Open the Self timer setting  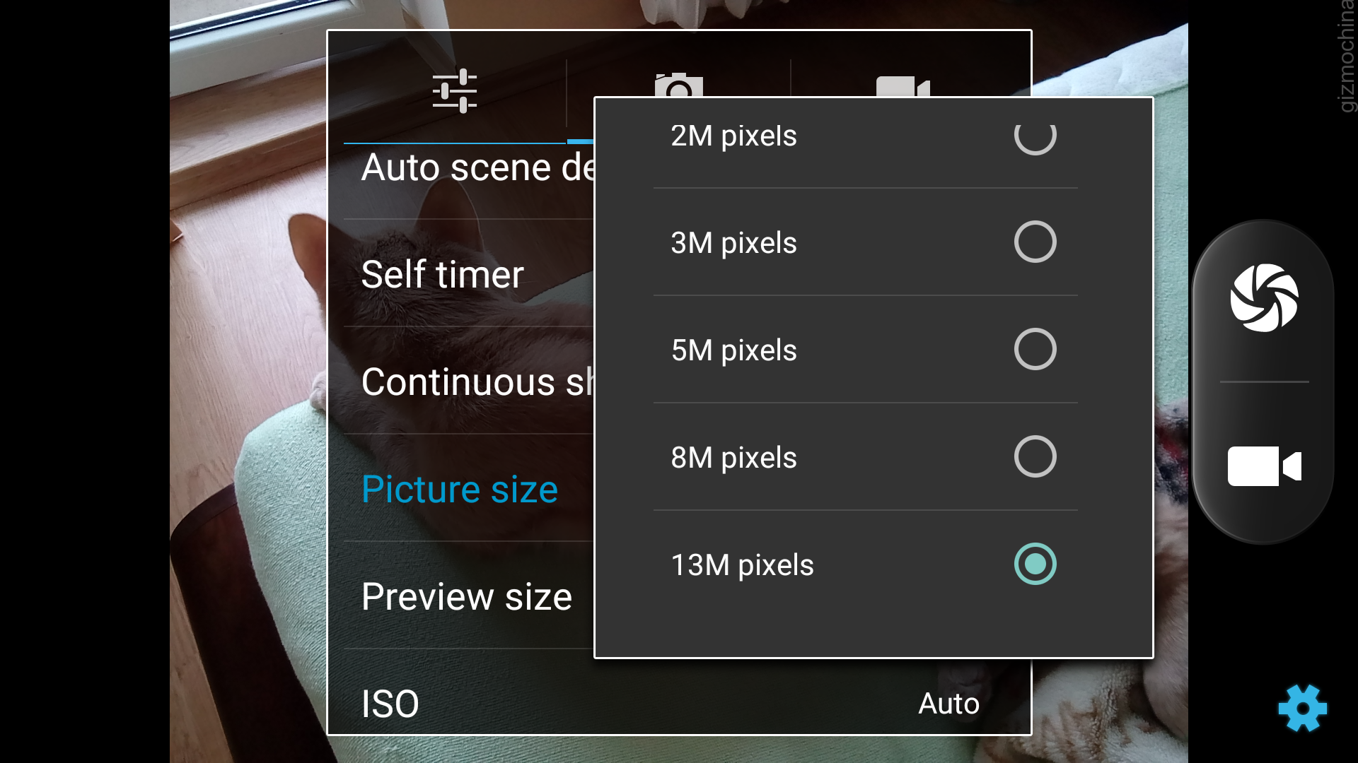443,274
